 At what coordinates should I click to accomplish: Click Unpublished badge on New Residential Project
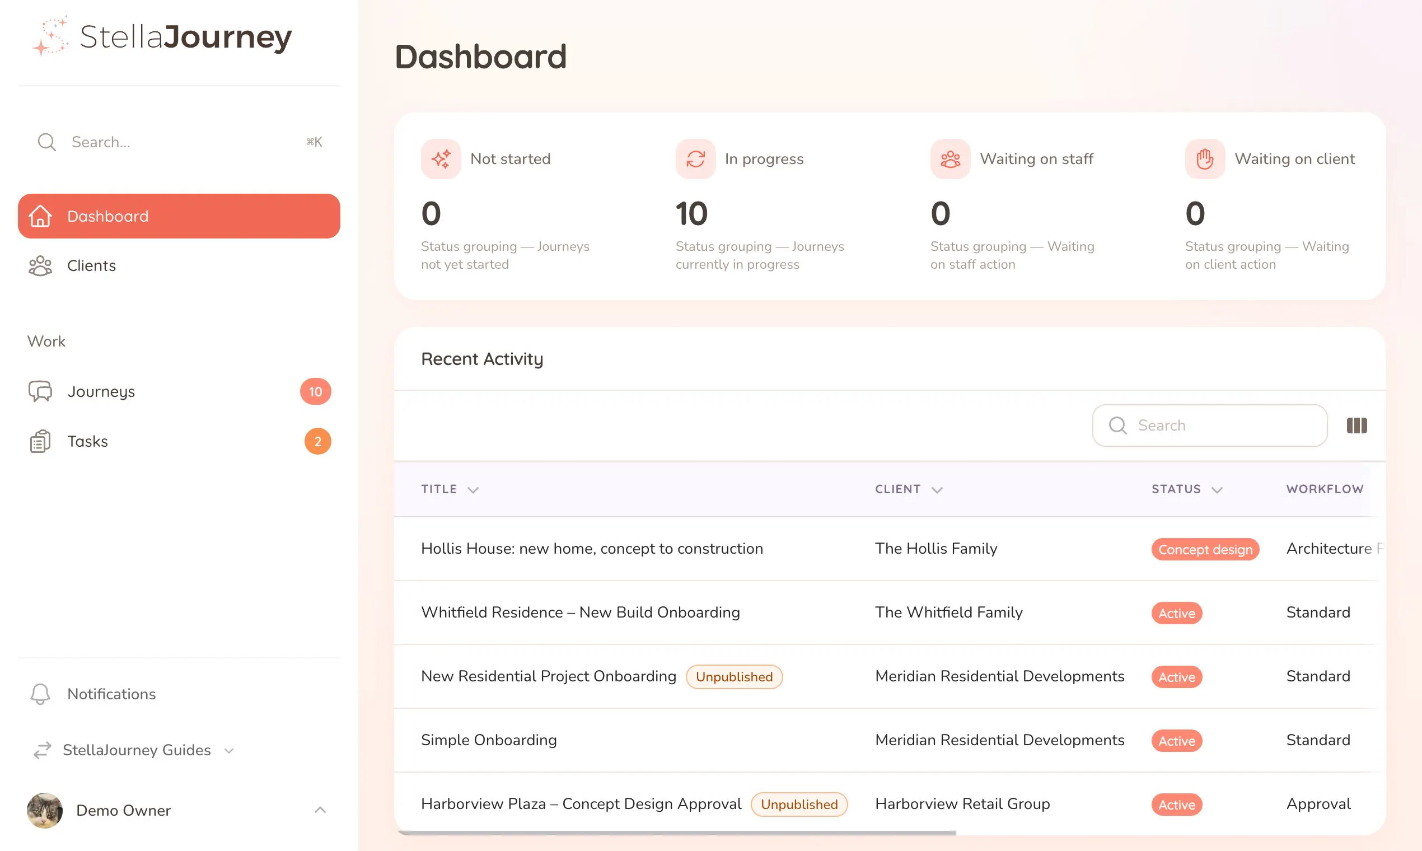[x=734, y=677]
